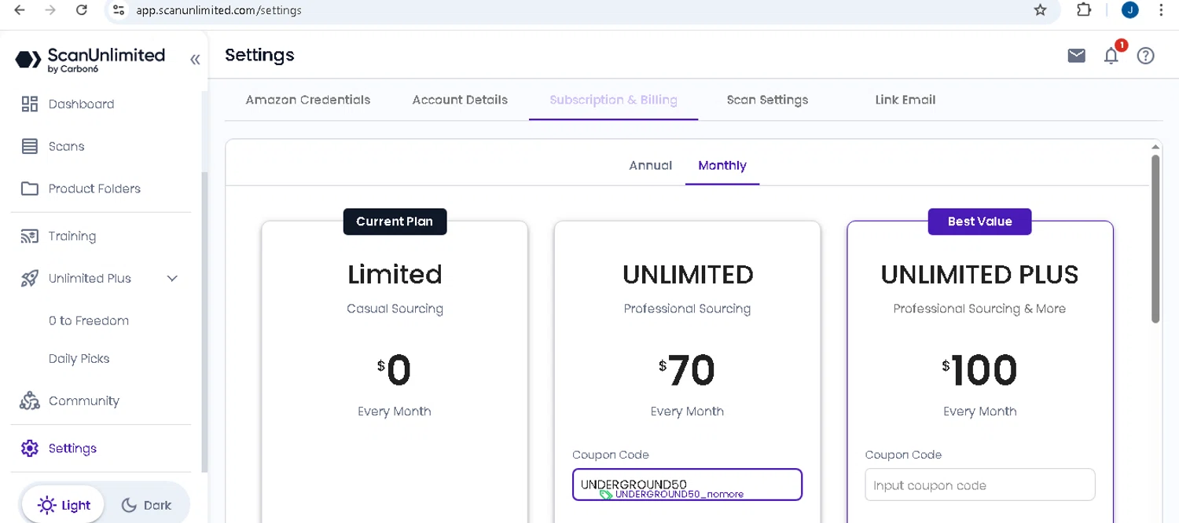Open 0 to Freedom submenu item
The height and width of the screenshot is (523, 1179).
[89, 320]
